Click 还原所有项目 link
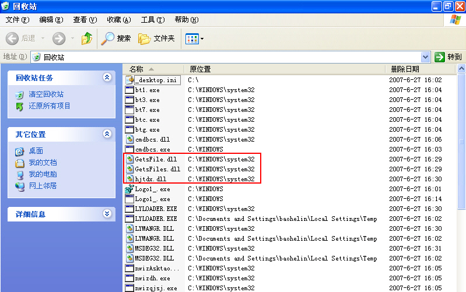Image resolution: width=466 pixels, height=292 pixels. point(50,106)
